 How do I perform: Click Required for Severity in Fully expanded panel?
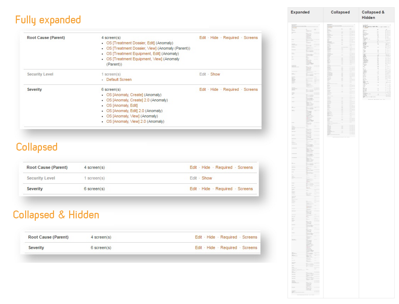click(231, 89)
